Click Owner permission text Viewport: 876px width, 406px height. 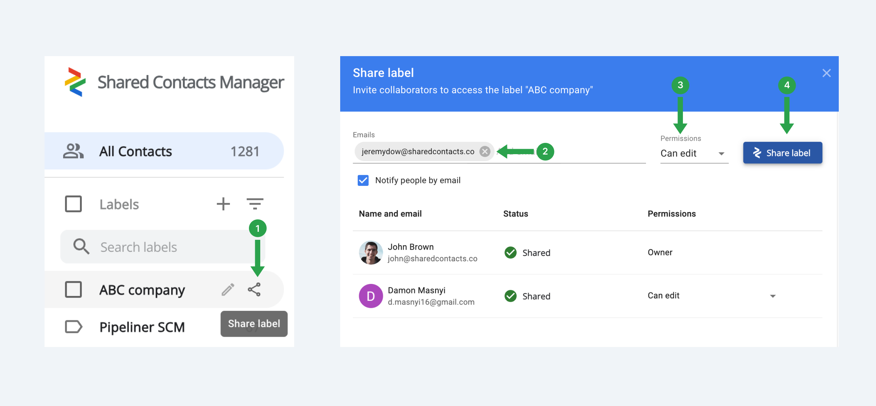(660, 253)
